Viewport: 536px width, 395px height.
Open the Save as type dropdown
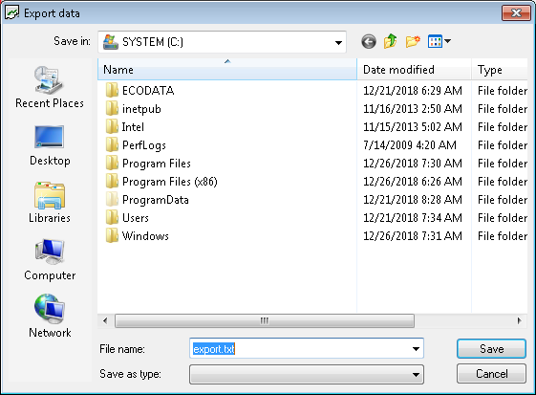pos(307,374)
